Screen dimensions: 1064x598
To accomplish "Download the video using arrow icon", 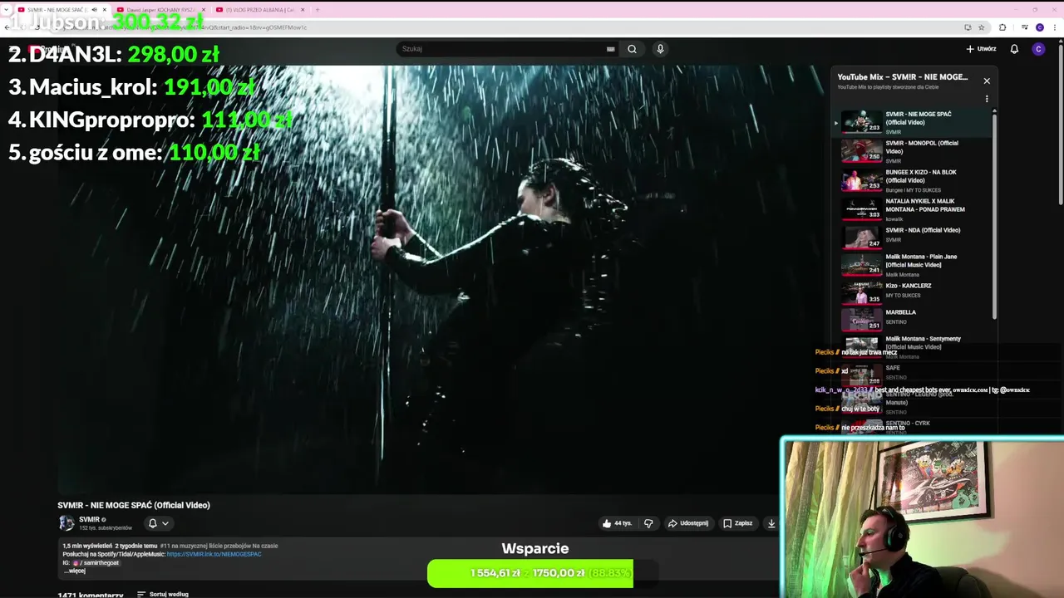I will pos(771,523).
